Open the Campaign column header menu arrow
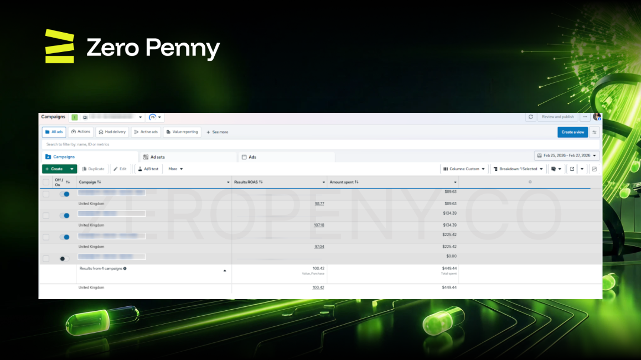 (228, 182)
